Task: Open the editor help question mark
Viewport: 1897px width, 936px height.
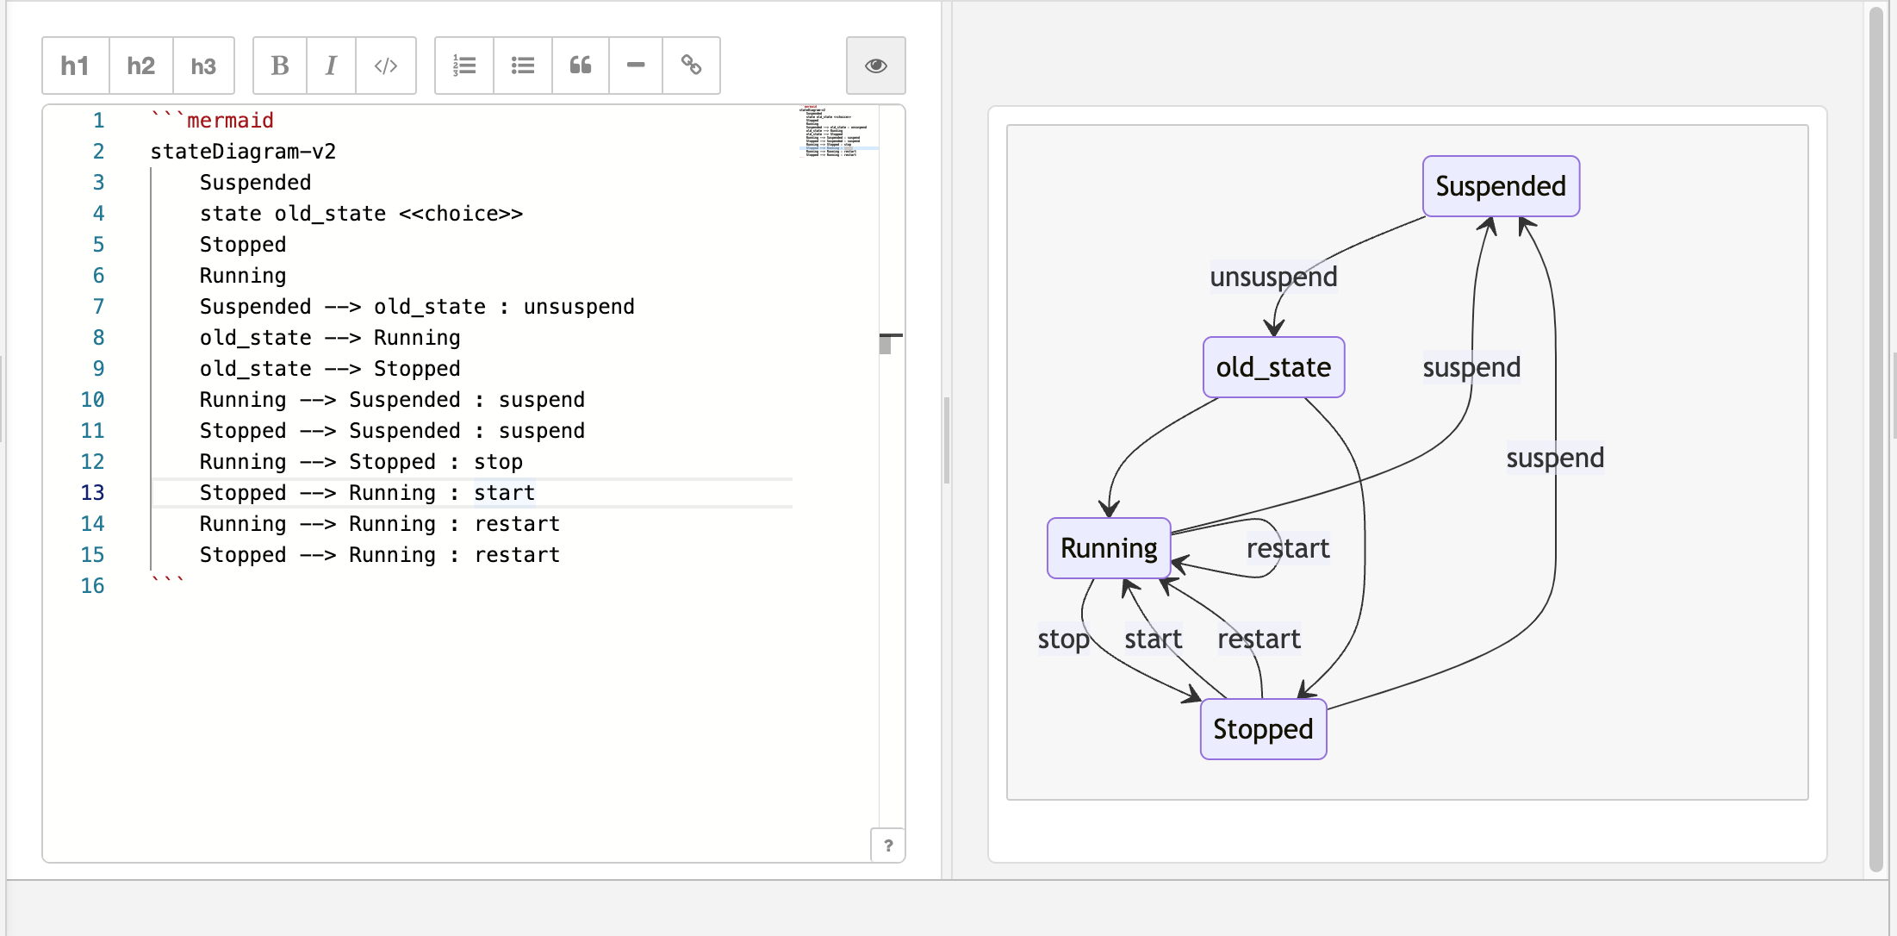Action: 888,846
